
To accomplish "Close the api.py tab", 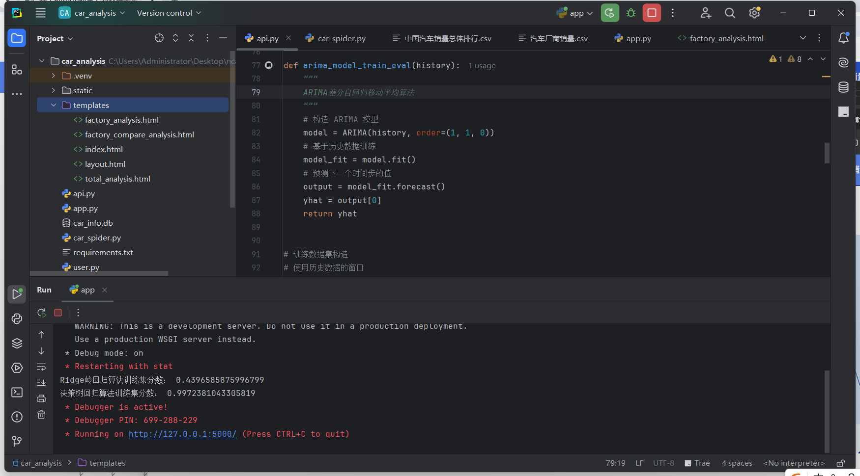I will [288, 38].
